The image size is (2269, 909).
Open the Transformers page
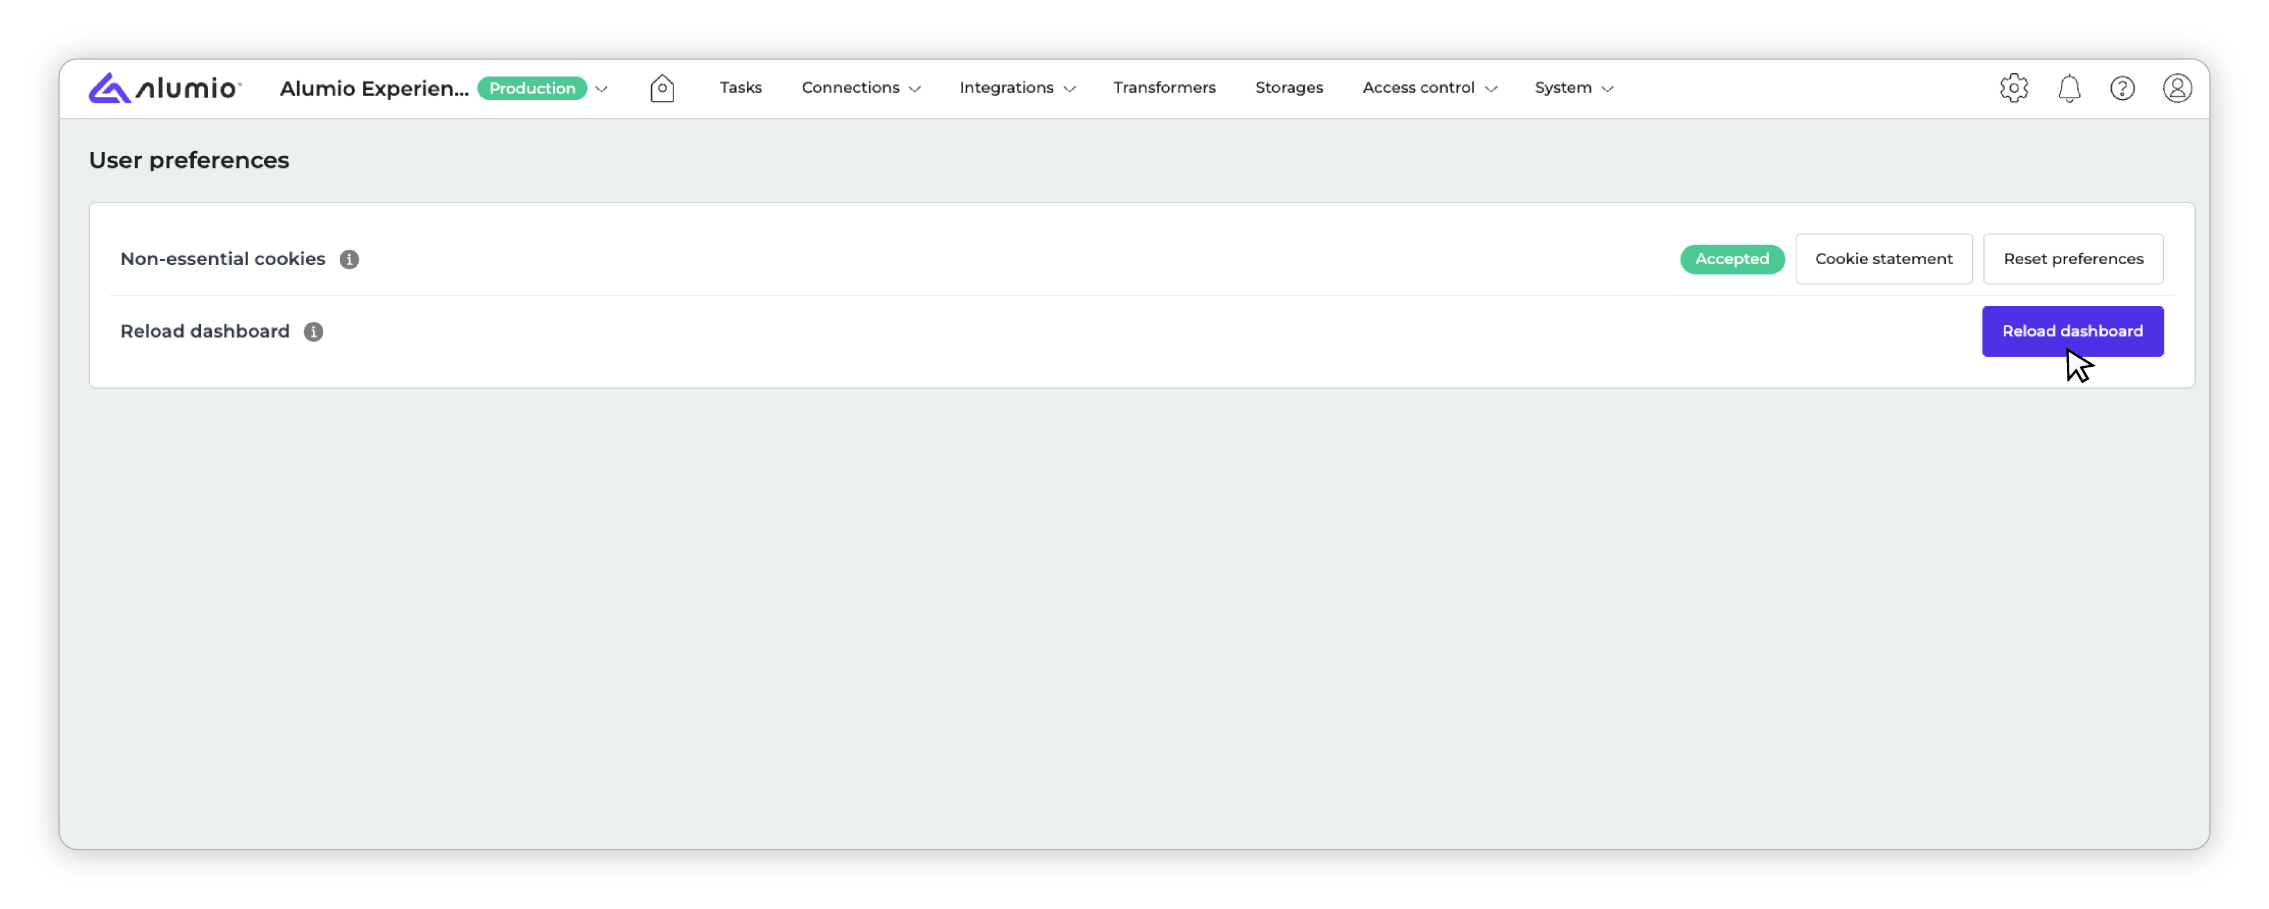(1163, 87)
